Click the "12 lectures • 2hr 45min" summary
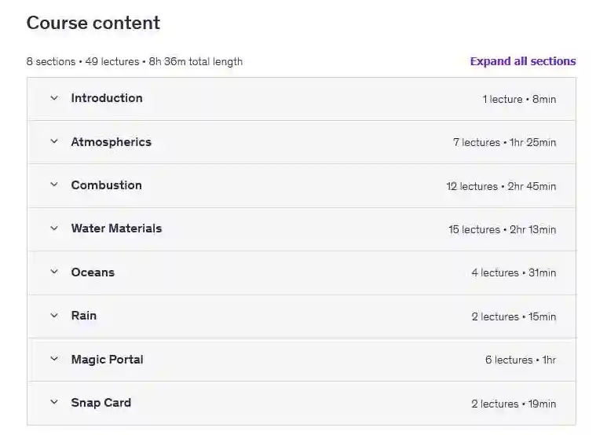The image size is (596, 435). coord(501,187)
